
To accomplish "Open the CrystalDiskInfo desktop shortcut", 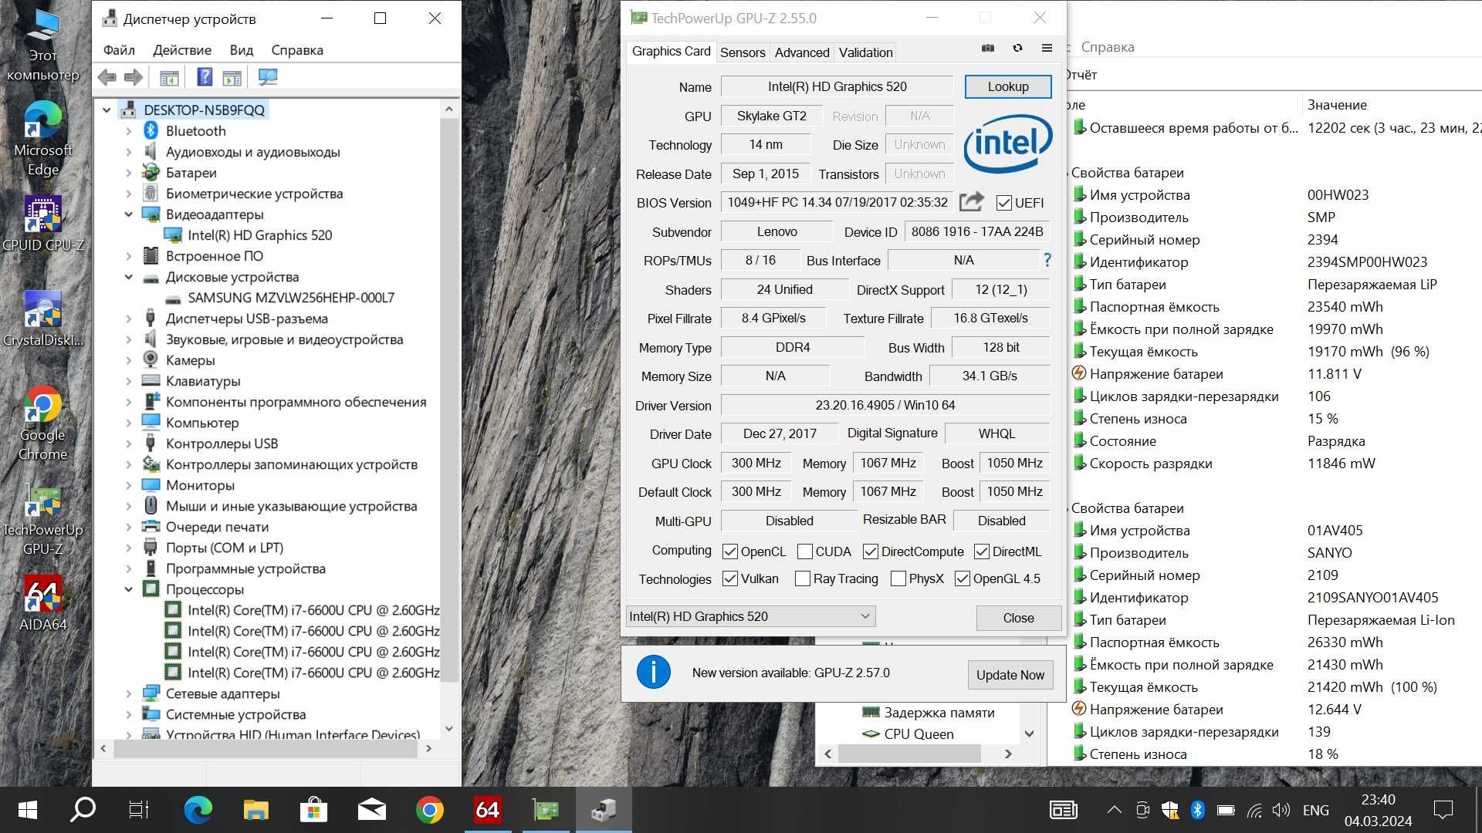I will 43,319.
